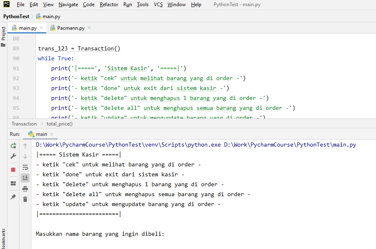Open the main.py script path link in console
The height and width of the screenshot is (249, 376).
click(x=290, y=145)
